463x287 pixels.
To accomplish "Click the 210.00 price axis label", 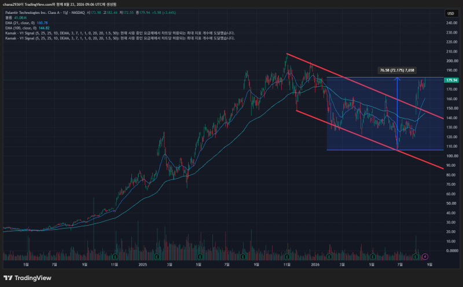I will pos(452,51).
